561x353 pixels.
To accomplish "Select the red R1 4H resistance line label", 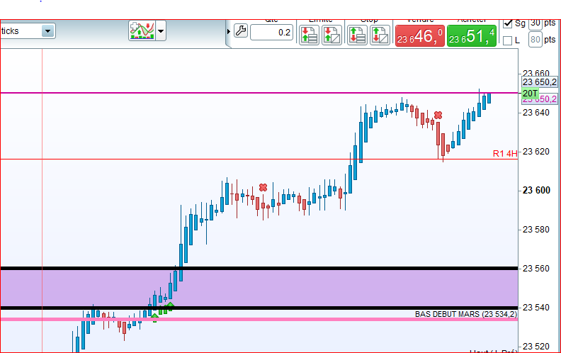I will (x=505, y=154).
